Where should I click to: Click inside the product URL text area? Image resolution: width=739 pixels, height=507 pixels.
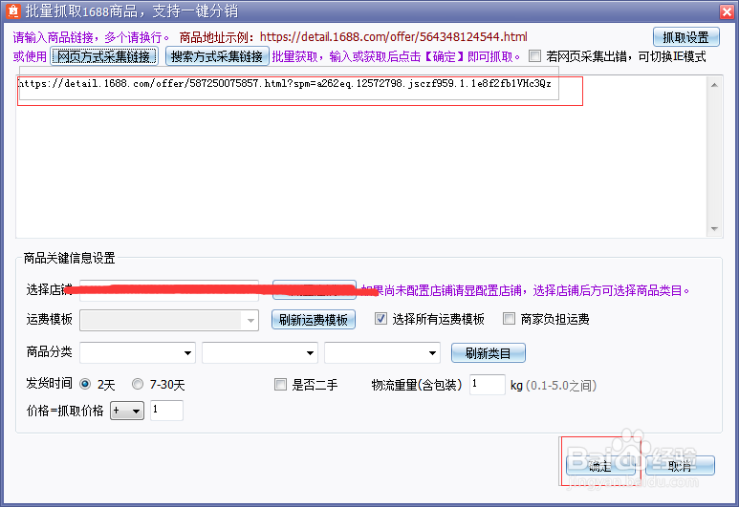click(x=361, y=157)
